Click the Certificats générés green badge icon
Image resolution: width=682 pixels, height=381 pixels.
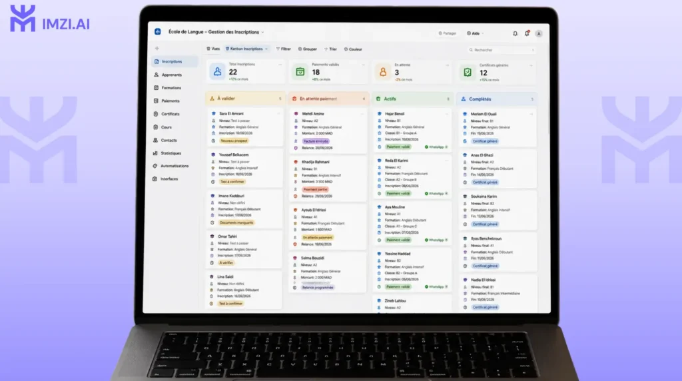(467, 72)
